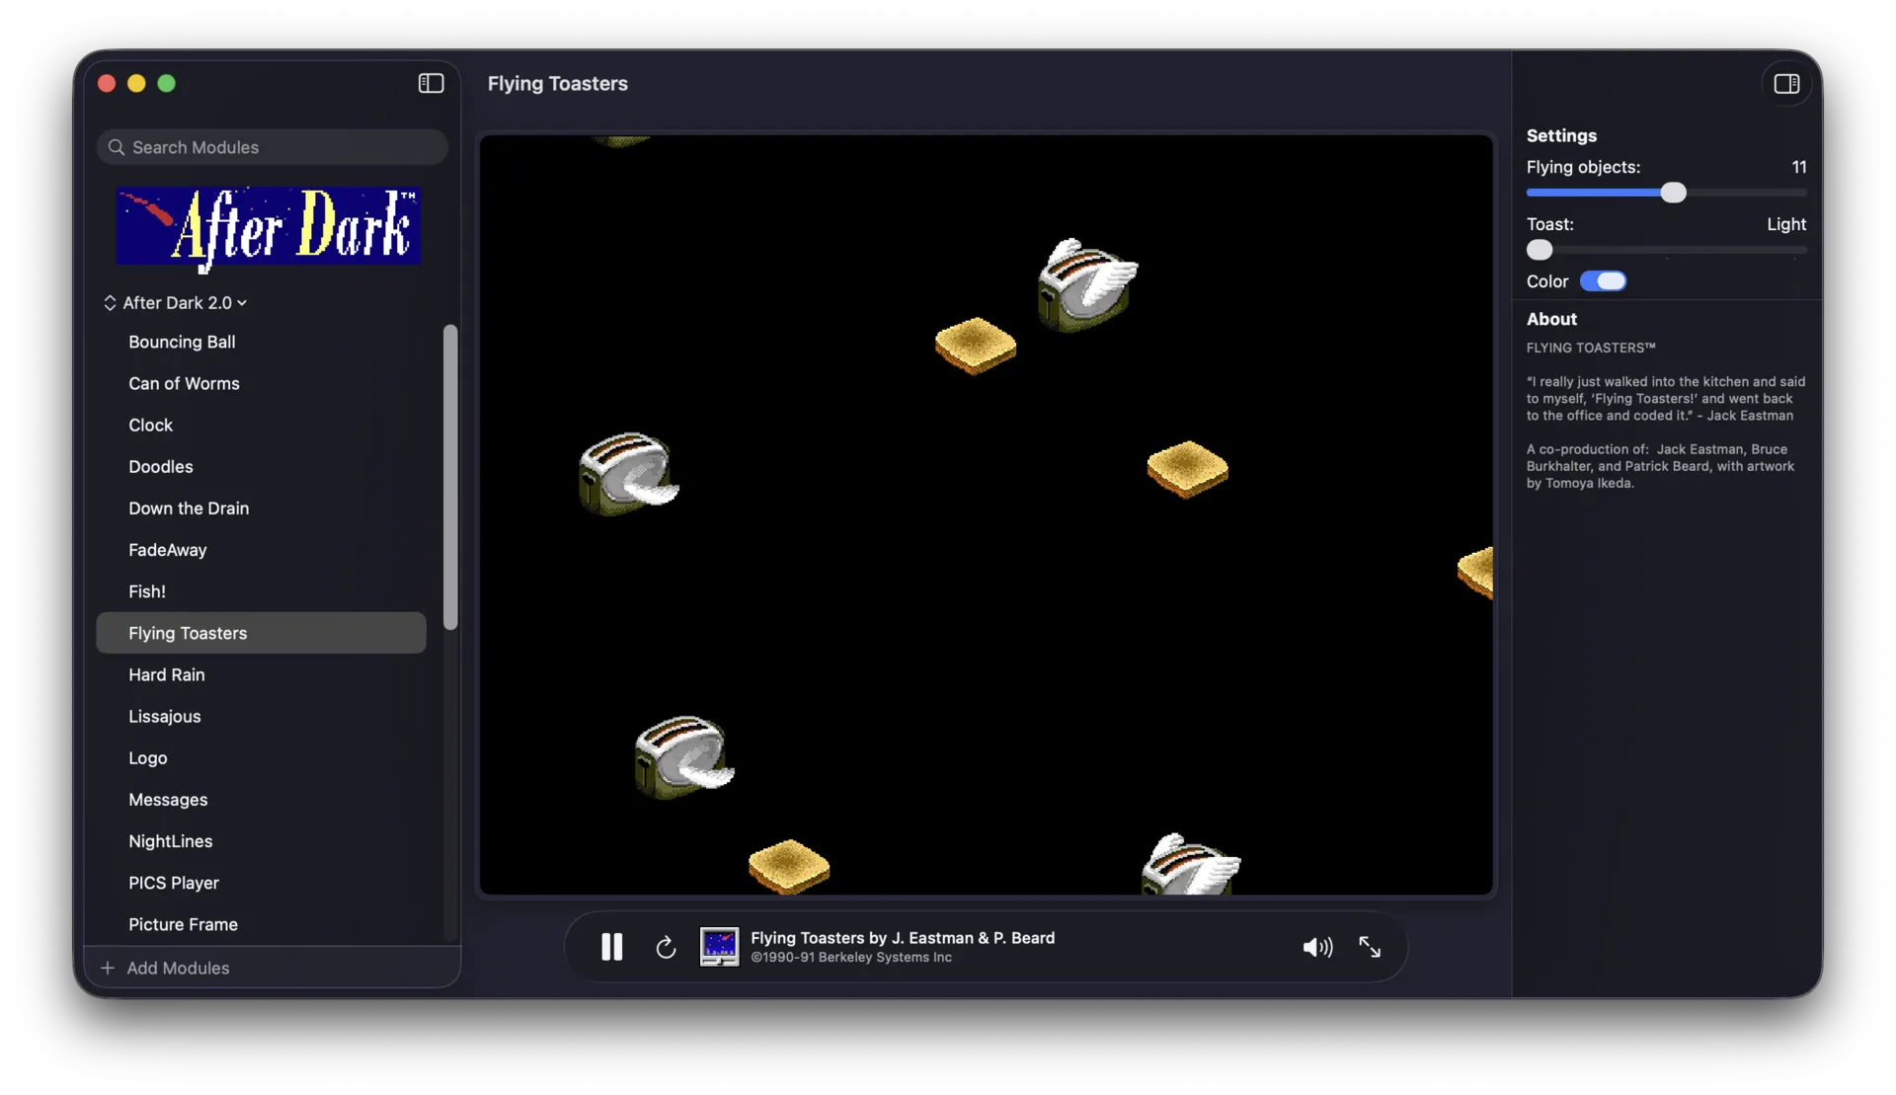Click the screensaver preview area
Screen dimensions: 1896x1095
click(986, 514)
